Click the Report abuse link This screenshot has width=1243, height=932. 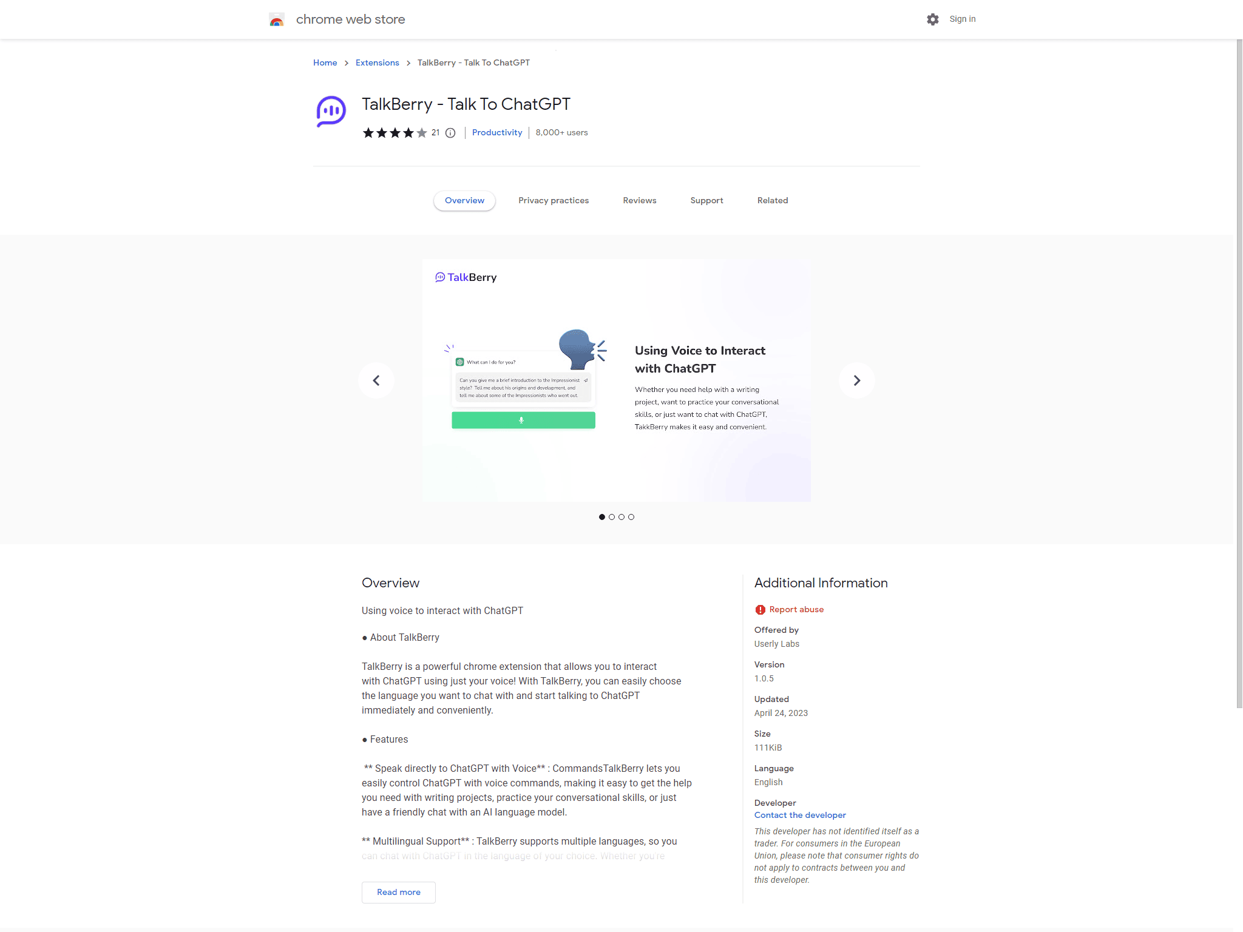(796, 610)
